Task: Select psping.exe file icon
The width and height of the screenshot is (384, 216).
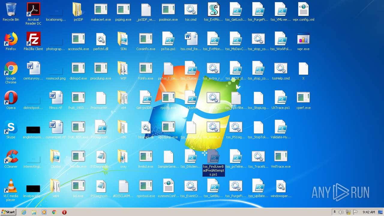Action: (123, 12)
